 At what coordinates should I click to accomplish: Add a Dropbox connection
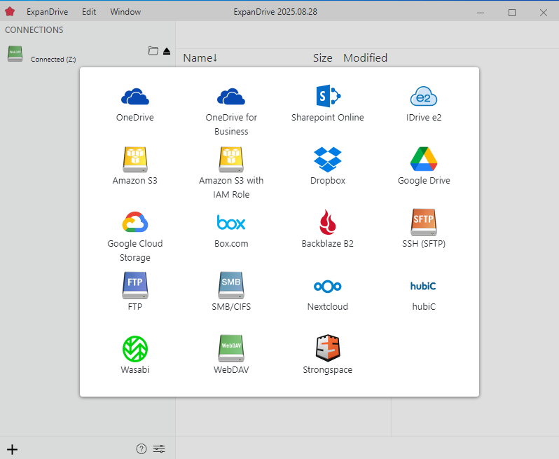pyautogui.click(x=328, y=166)
